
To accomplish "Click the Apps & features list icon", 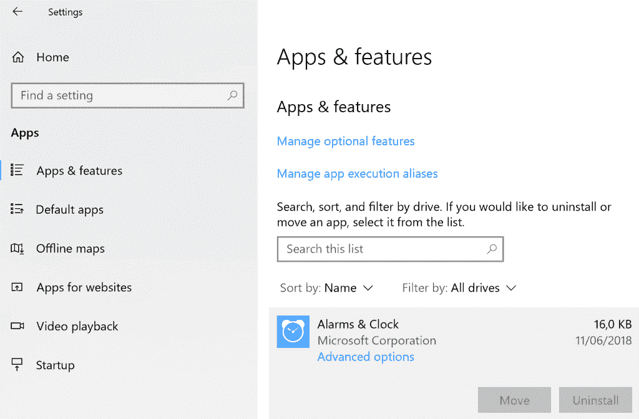I will pos(17,170).
